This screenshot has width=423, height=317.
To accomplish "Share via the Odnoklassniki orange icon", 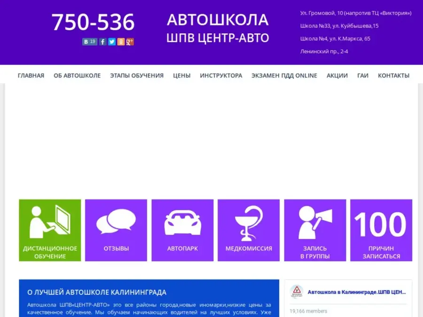I will click(121, 42).
